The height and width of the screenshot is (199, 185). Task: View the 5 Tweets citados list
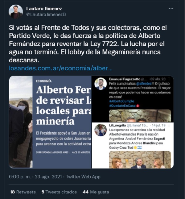pyautogui.click(x=59, y=192)
